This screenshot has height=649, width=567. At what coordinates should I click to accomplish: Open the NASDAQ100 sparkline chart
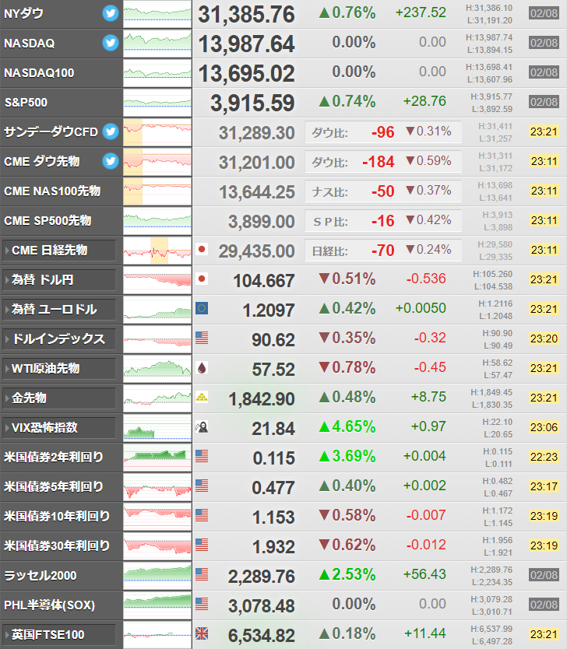pyautogui.click(x=157, y=73)
